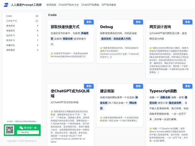Viewport: 195px width, 146px height.
Task: Click the WeChat QR code image
Action: 9,130
